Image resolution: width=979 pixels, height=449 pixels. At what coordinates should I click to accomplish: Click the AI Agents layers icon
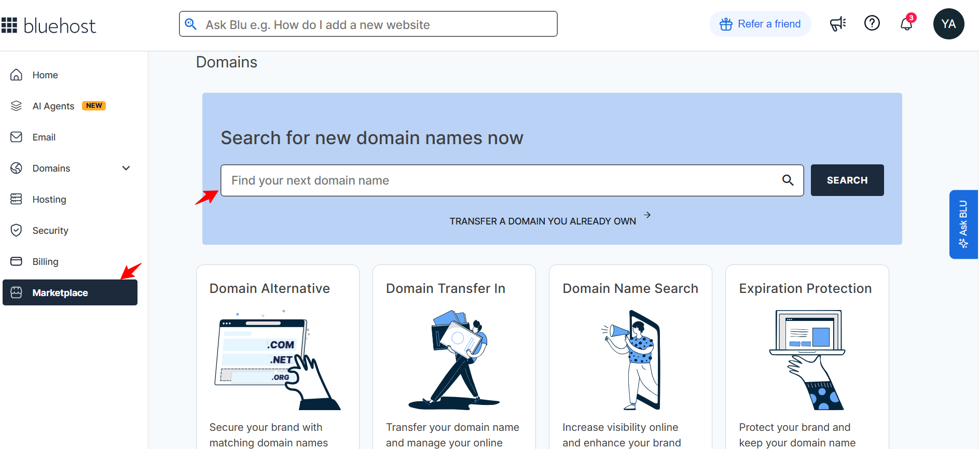pos(17,106)
